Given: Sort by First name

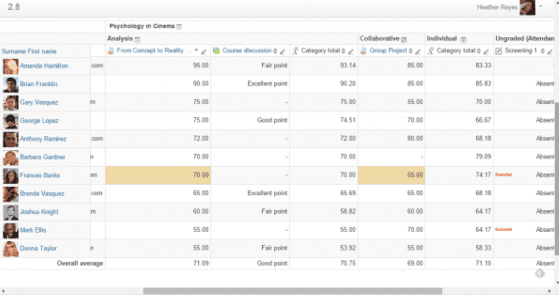Looking at the screenshot, I should click(42, 51).
